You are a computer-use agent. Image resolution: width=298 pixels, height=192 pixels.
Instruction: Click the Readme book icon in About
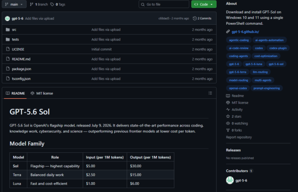(228, 96)
